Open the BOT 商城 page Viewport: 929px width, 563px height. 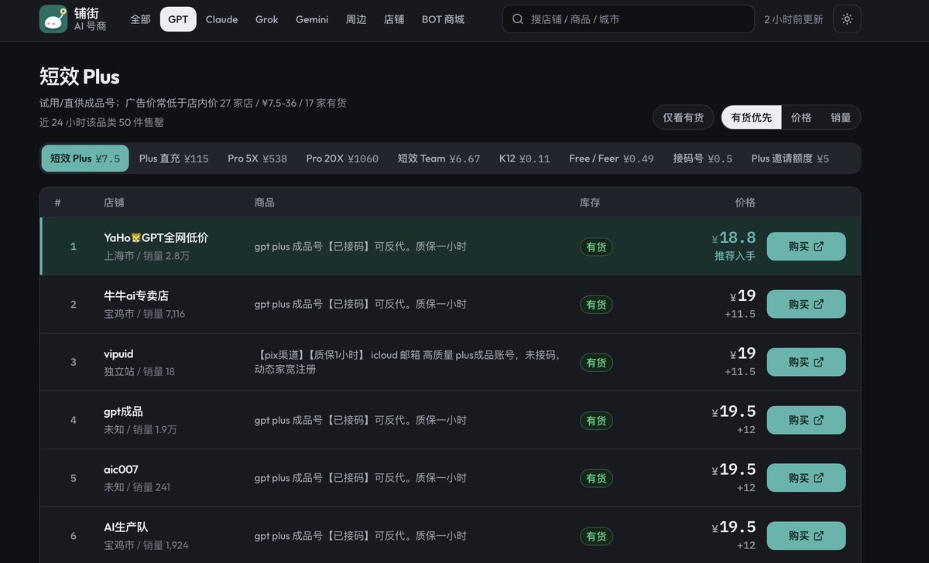click(443, 19)
